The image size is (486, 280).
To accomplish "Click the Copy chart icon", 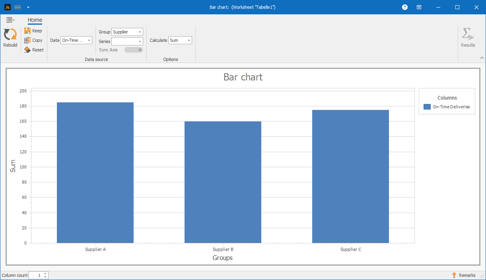I will (27, 40).
